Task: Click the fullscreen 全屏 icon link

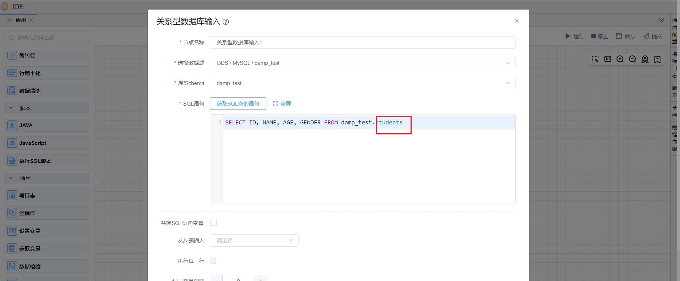Action: tap(282, 104)
